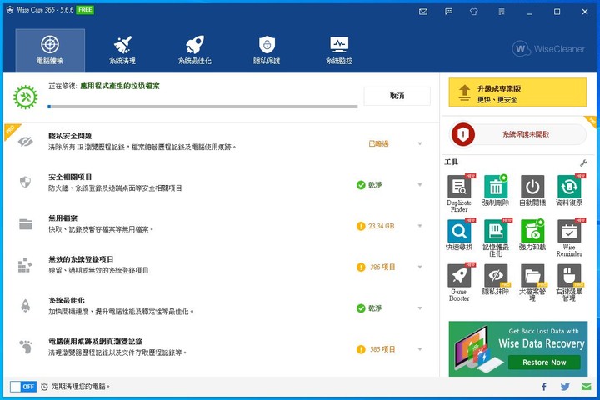The height and width of the screenshot is (400, 600).
Task: Open the 強制刪除 force delete tool
Action: (x=496, y=187)
